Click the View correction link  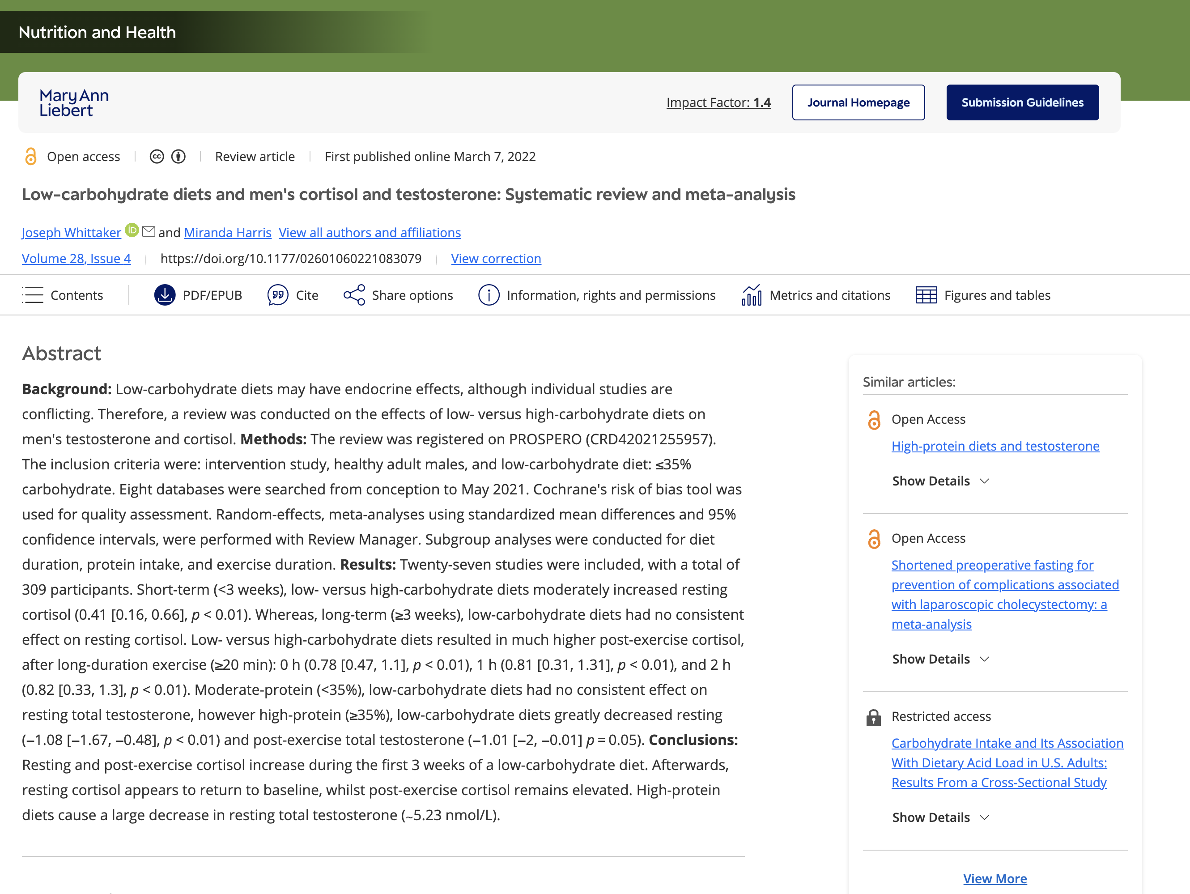click(x=496, y=258)
